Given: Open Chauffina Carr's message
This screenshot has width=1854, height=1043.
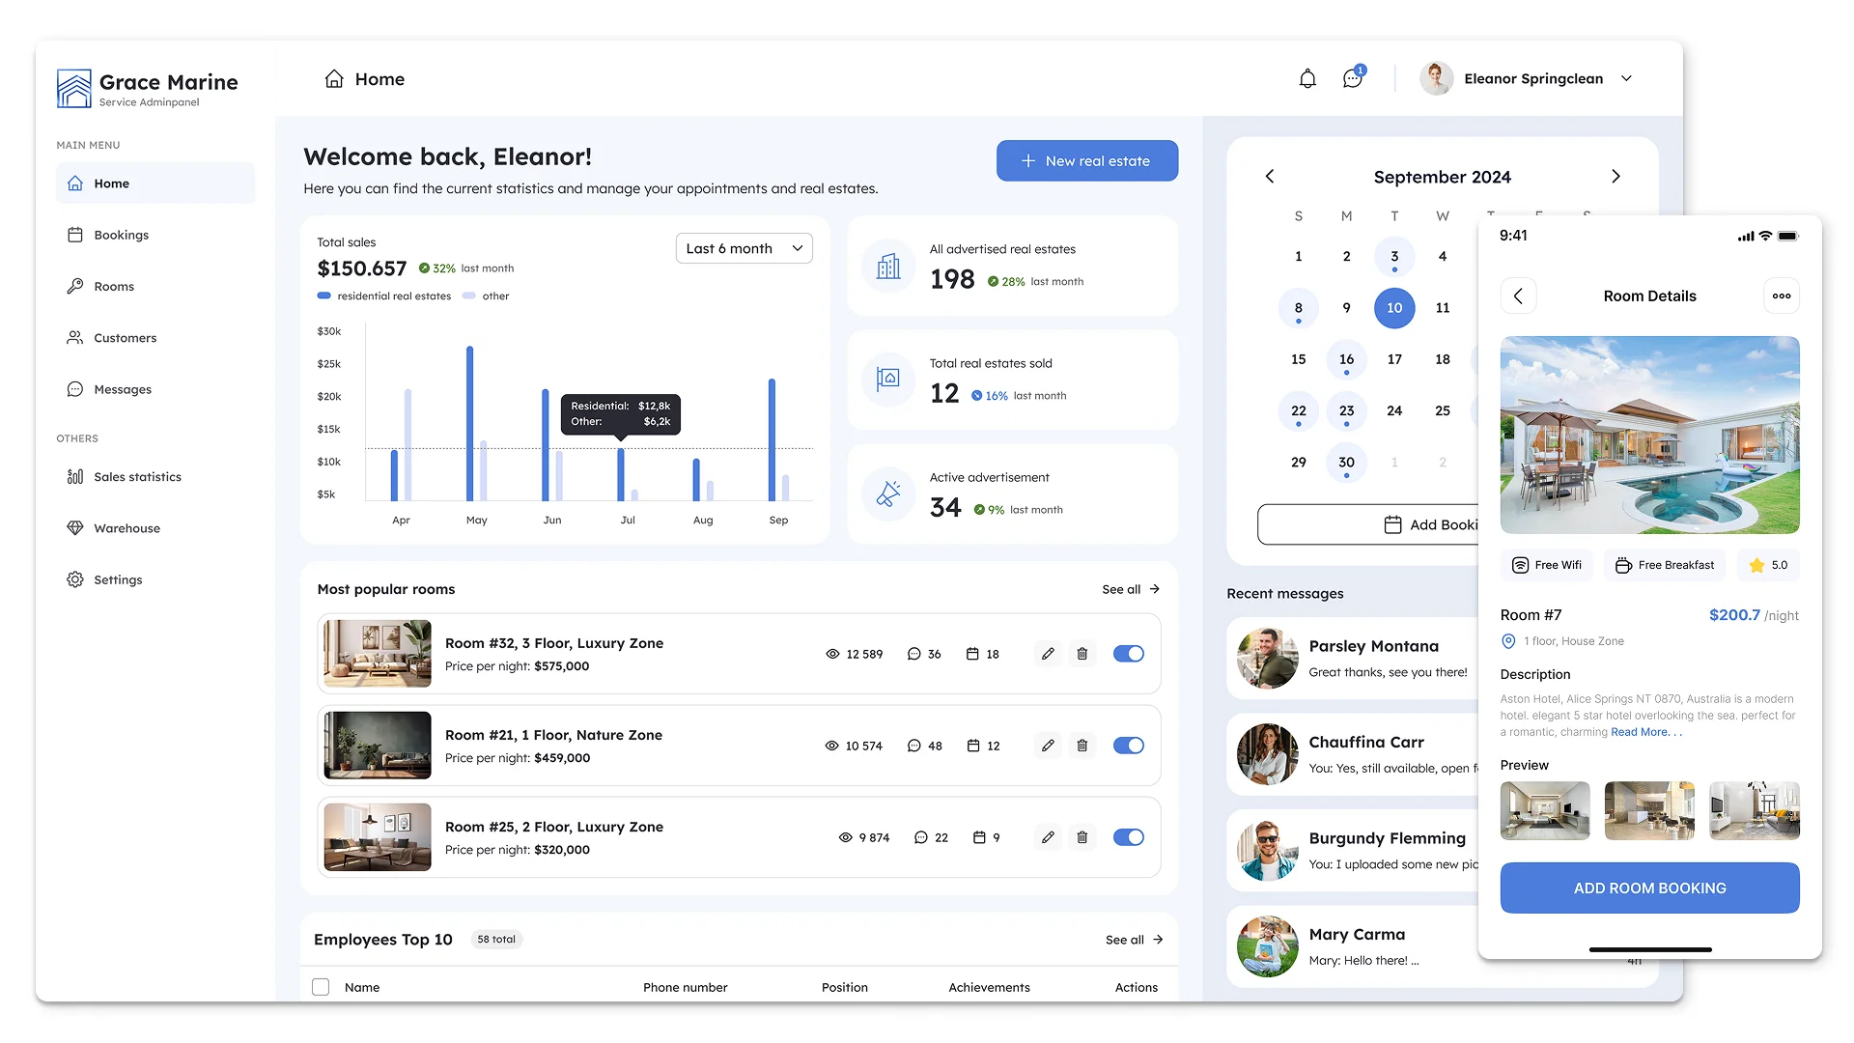Looking at the screenshot, I should (1352, 754).
